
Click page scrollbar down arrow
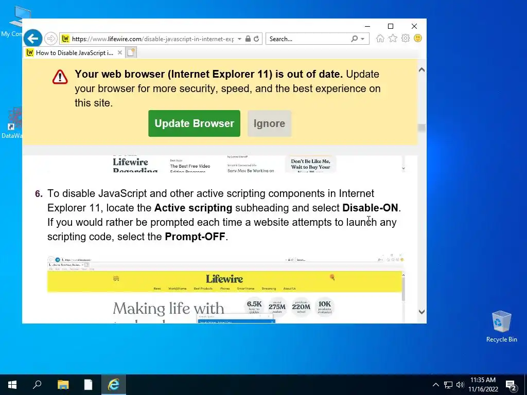point(422,312)
